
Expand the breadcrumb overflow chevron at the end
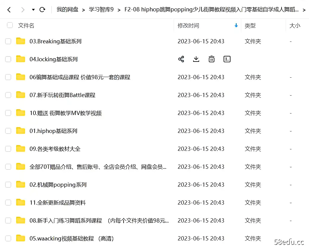[x=305, y=9]
